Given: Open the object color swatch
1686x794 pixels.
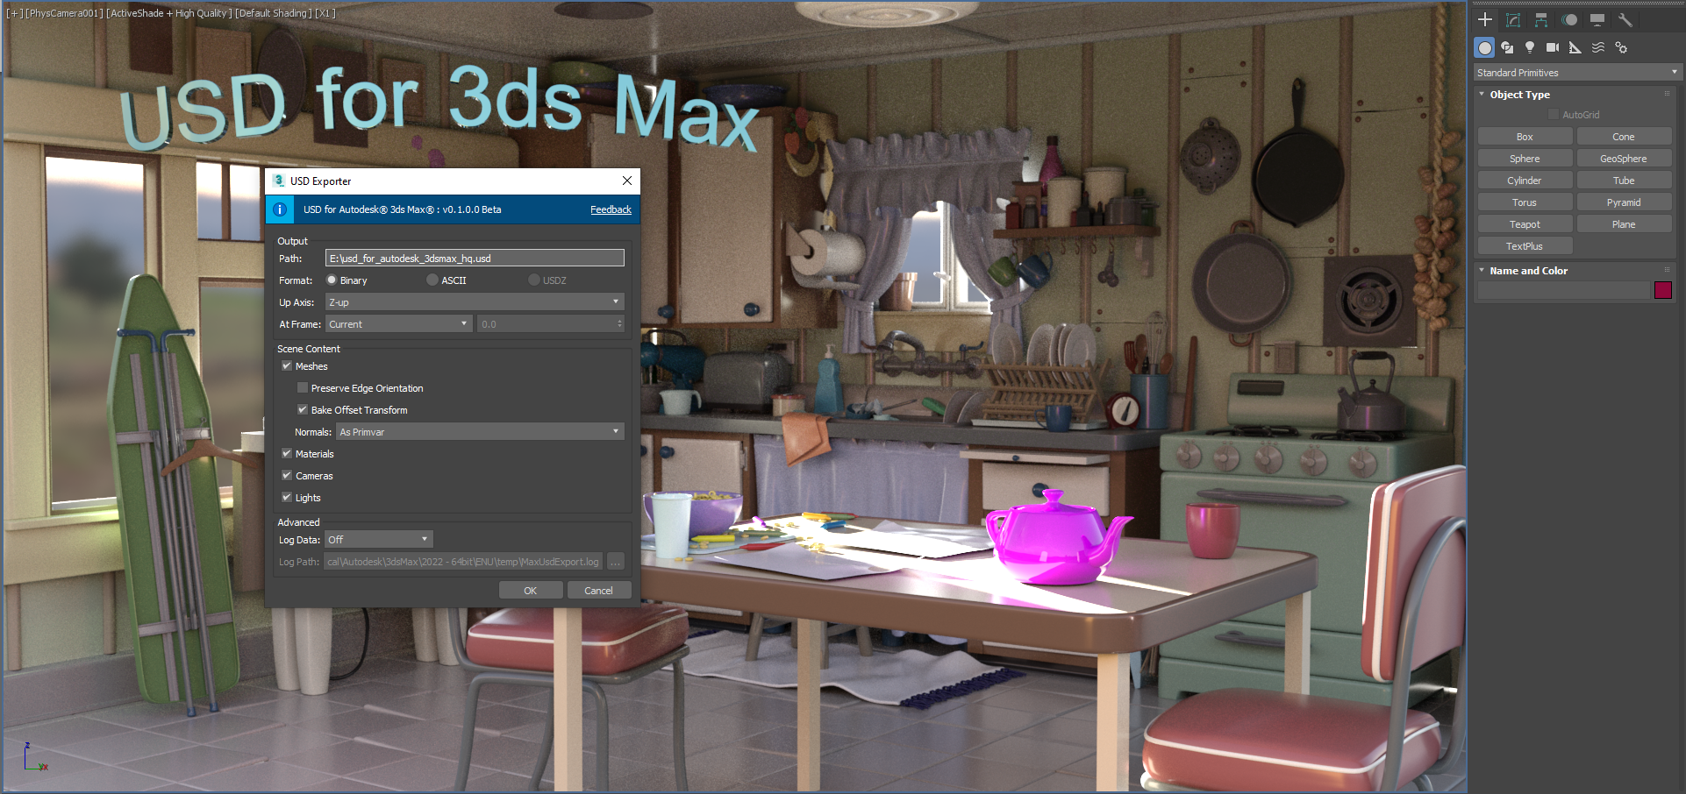Looking at the screenshot, I should click(x=1663, y=289).
